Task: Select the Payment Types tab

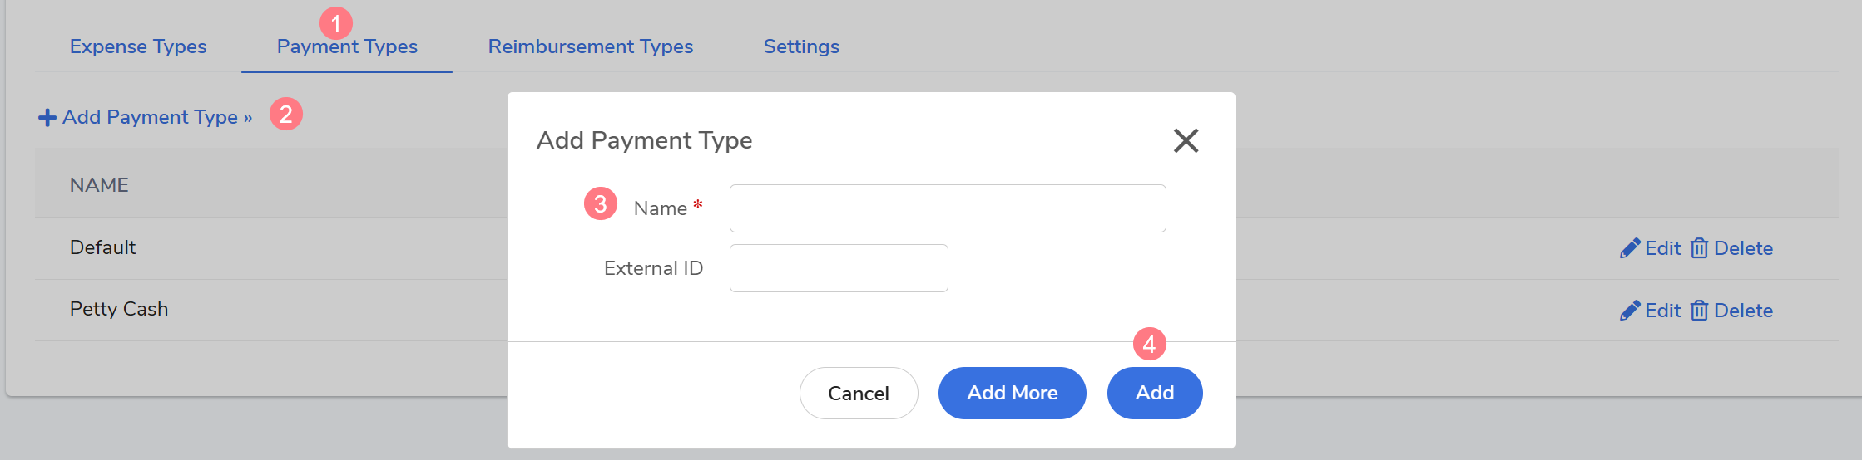Action: (347, 47)
